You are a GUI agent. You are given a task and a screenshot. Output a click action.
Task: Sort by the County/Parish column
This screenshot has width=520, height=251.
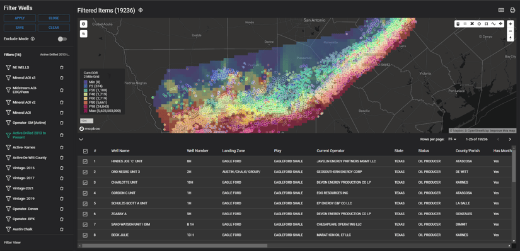pyautogui.click(x=468, y=151)
